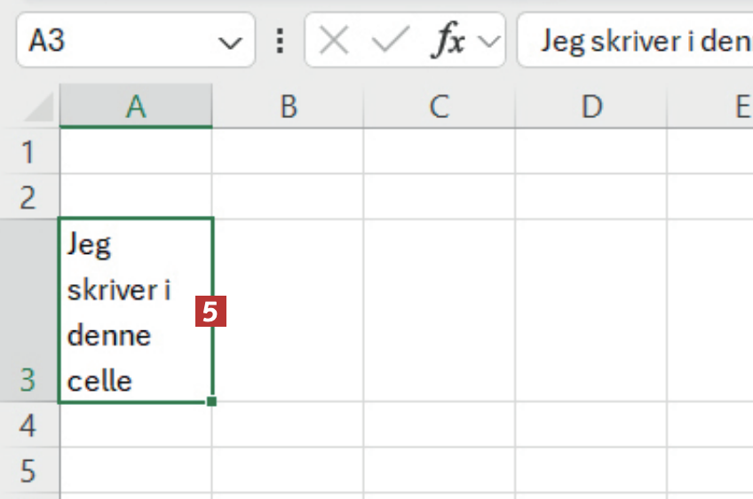Click empty cell B2
This screenshot has height=499, width=753.
pyautogui.click(x=287, y=197)
